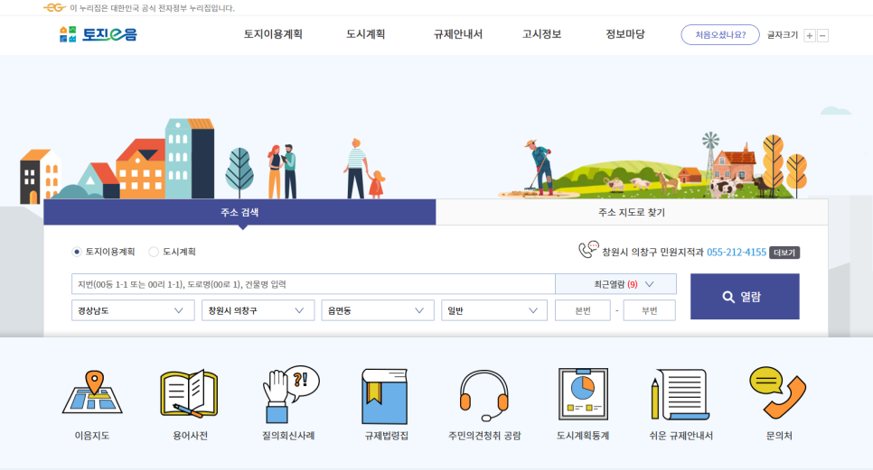
Task: Open the 규제안내서 top menu
Action: [x=457, y=34]
